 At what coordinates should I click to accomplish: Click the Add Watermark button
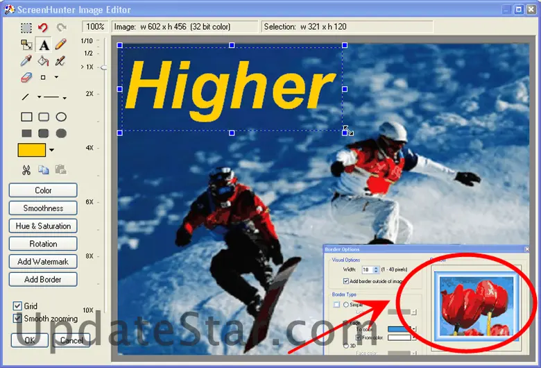point(43,262)
